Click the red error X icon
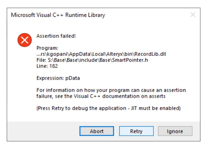 pos(24,40)
